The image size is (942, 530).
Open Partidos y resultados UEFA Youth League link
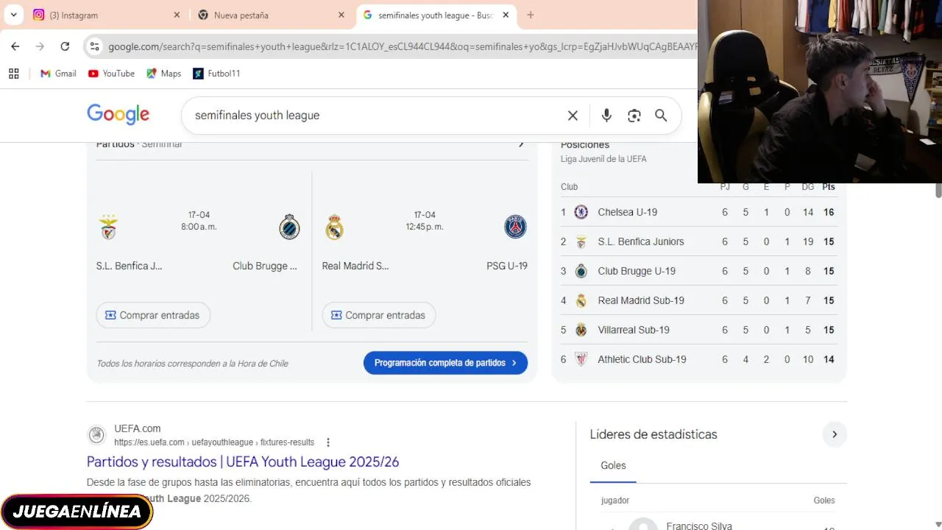[x=243, y=462]
